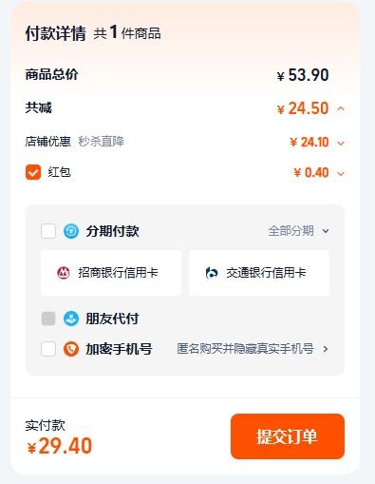375x484 pixels.
Task: Expand the 红包 ¥0.40 chevron
Action: [341, 173]
